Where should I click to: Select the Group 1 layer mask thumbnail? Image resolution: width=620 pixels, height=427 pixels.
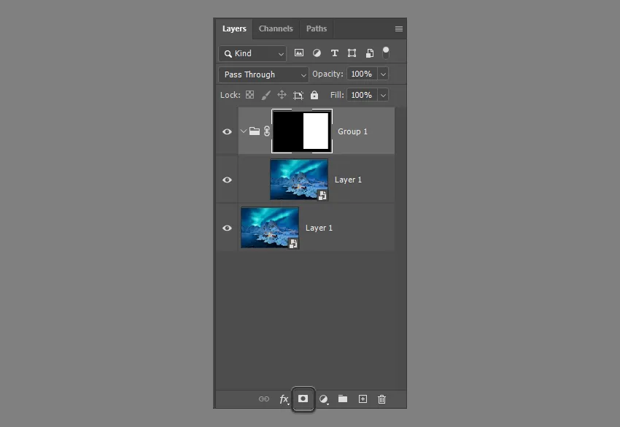(302, 131)
